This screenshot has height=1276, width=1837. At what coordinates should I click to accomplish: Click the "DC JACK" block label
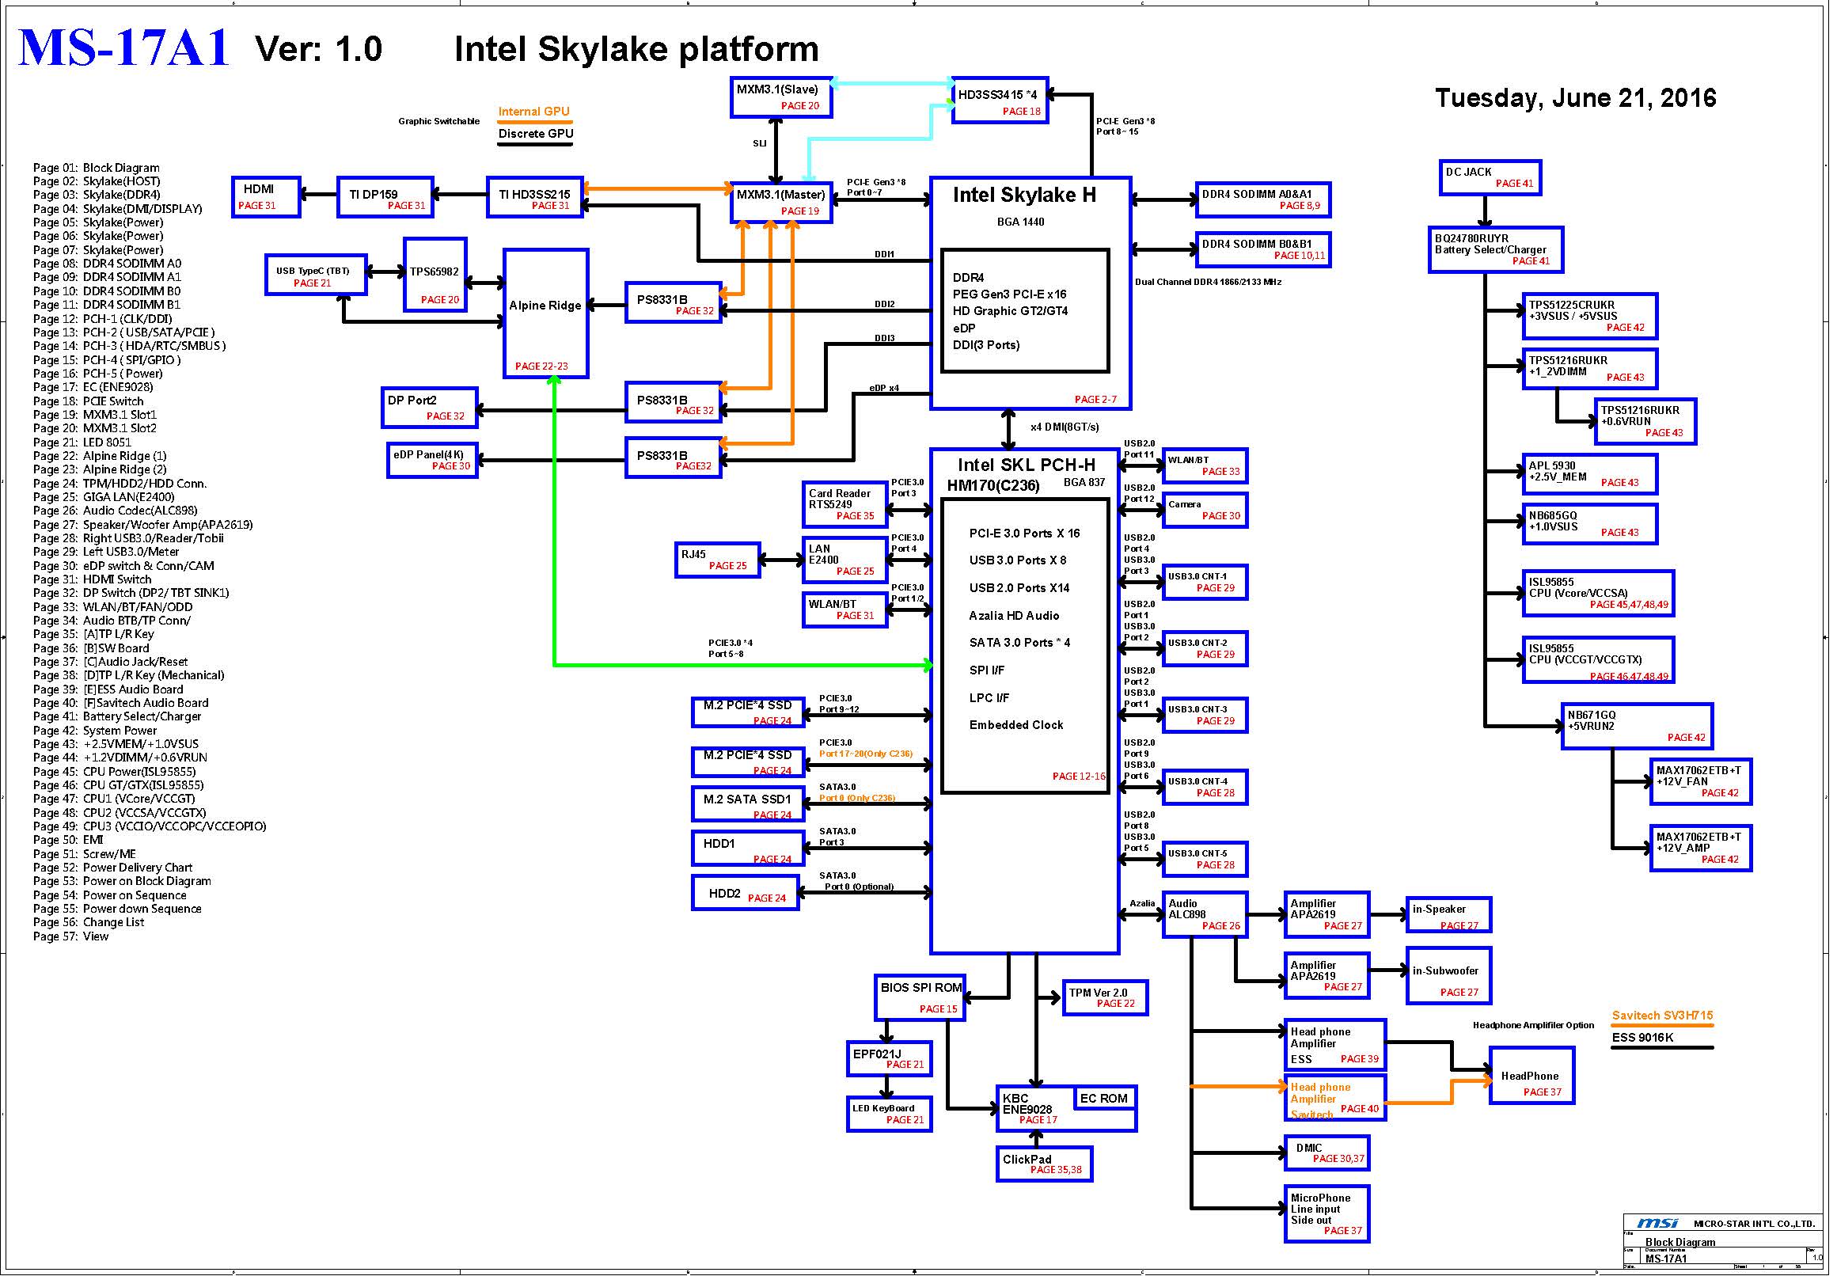coord(1468,172)
